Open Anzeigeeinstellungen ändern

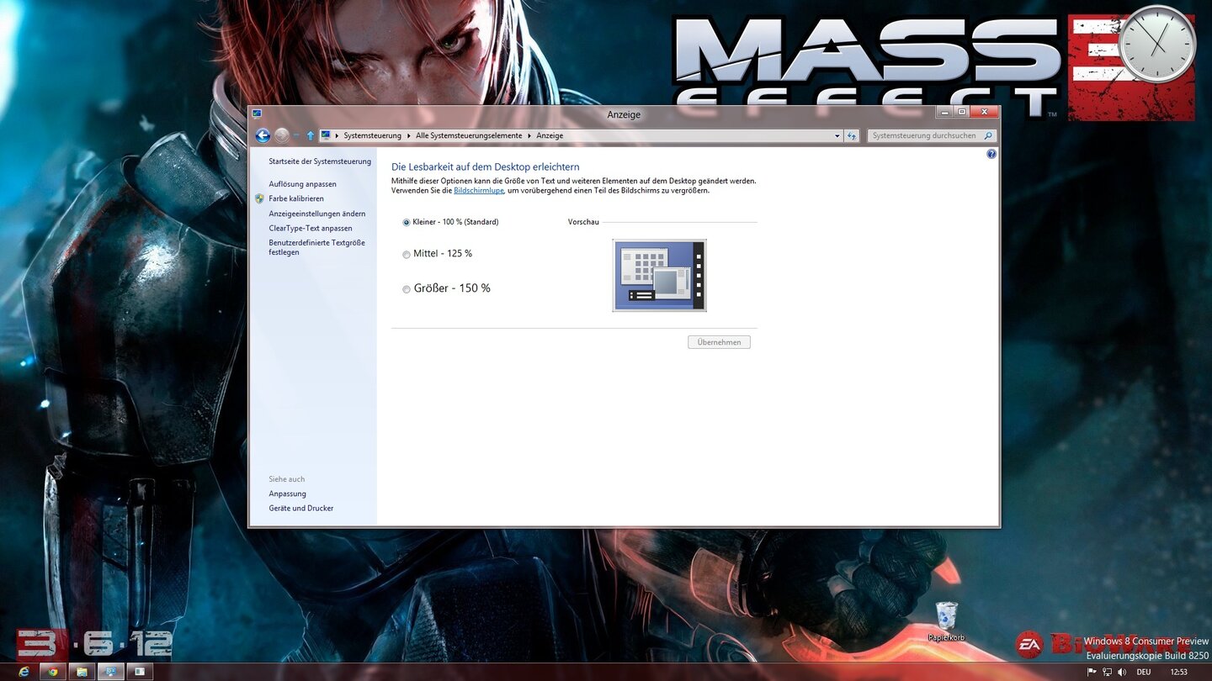(x=317, y=214)
